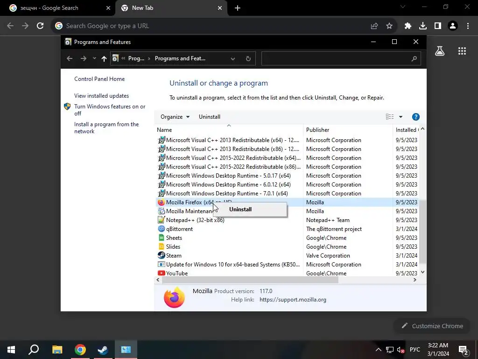
Task: Click the search magnifier in Control Panel
Action: coord(414,58)
